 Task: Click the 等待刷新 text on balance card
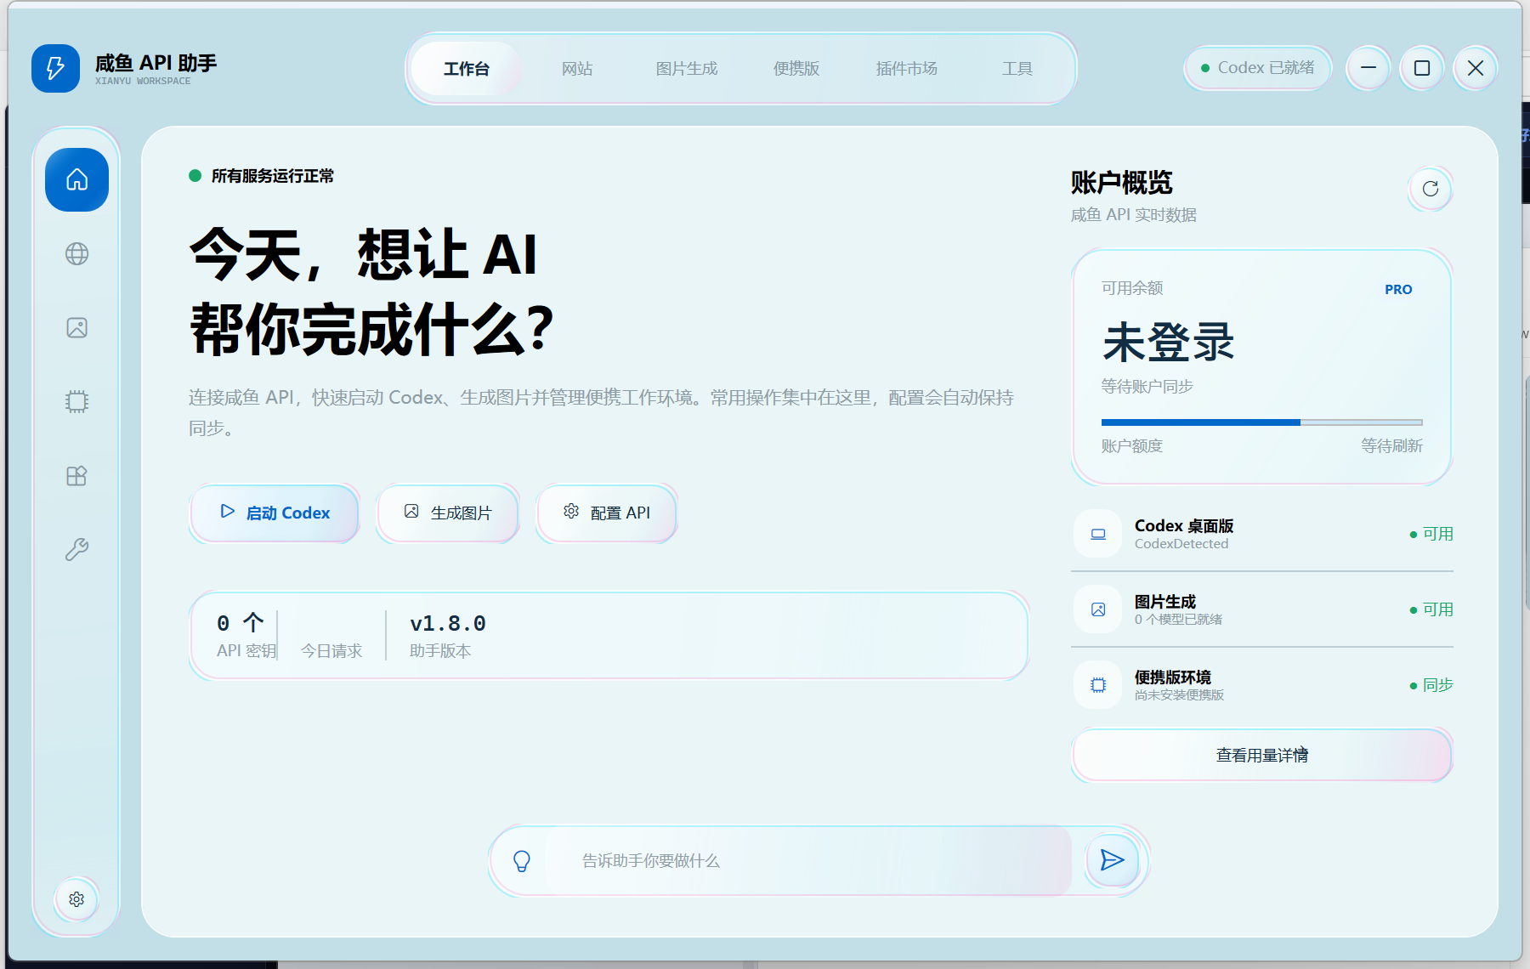[x=1391, y=446]
